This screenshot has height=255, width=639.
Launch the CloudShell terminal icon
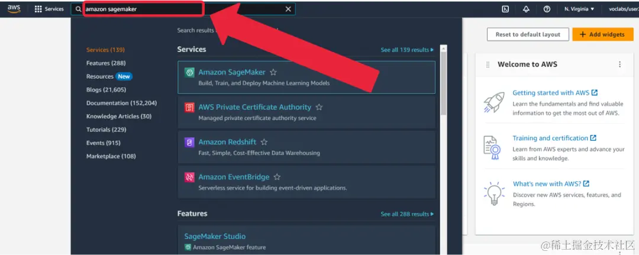click(x=505, y=9)
